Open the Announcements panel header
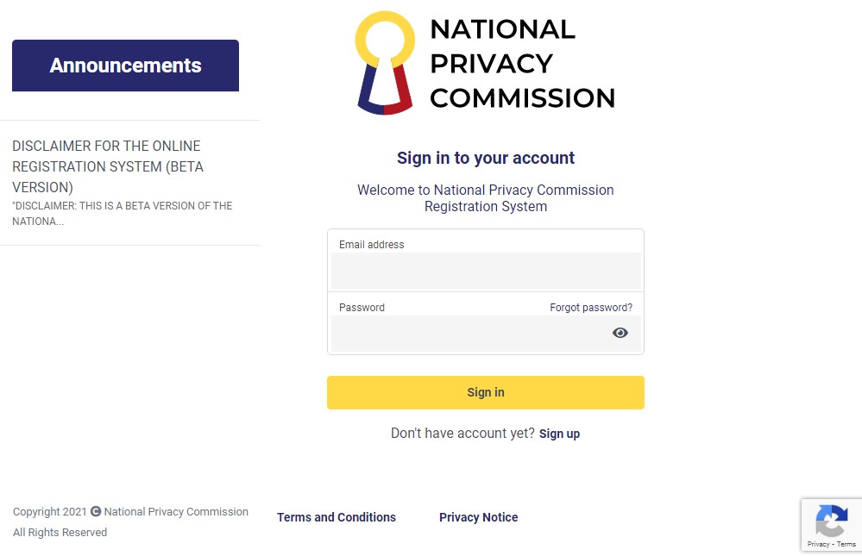 [x=125, y=65]
